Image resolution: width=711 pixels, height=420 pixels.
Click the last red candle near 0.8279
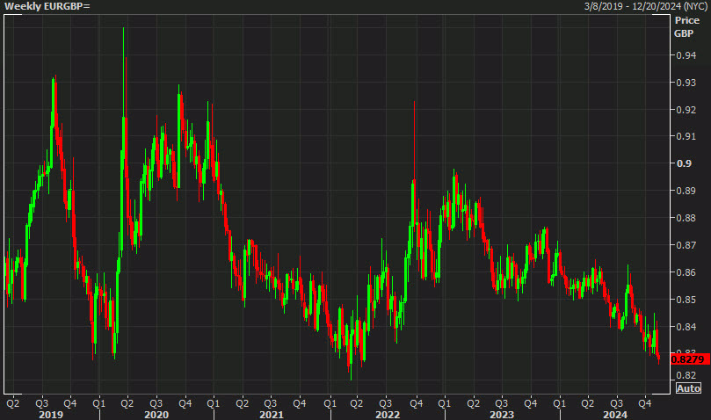tap(658, 358)
